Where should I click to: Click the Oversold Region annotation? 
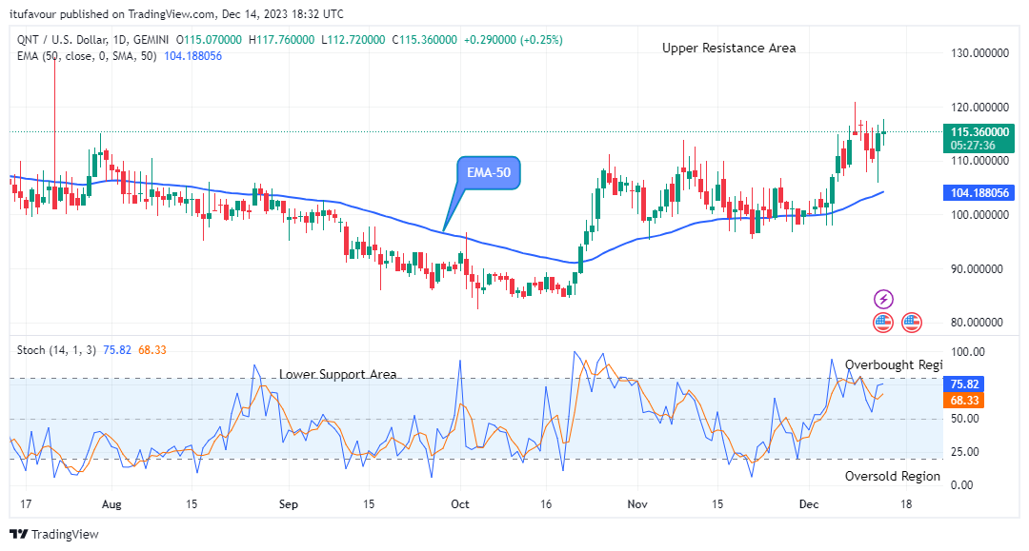tap(893, 477)
